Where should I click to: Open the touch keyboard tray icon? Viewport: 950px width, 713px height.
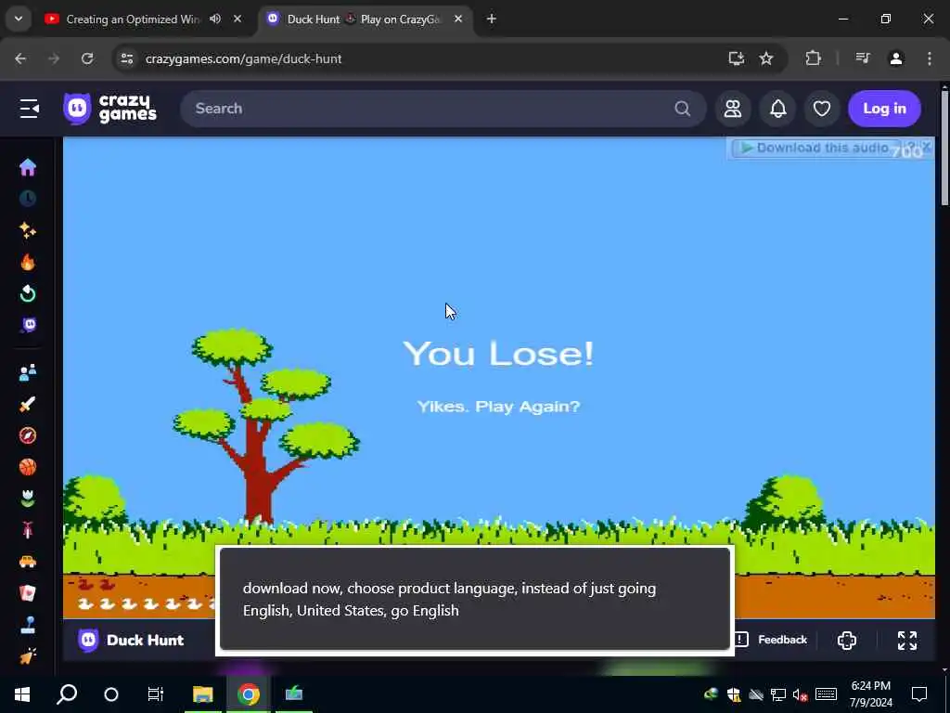pos(827,694)
